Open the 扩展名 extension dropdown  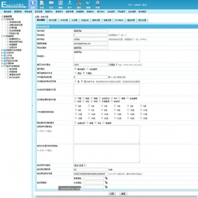coord(113,65)
